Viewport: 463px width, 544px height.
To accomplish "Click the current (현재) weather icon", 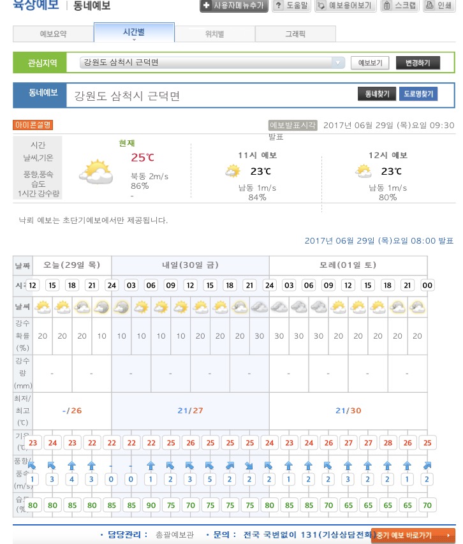I will tap(96, 171).
